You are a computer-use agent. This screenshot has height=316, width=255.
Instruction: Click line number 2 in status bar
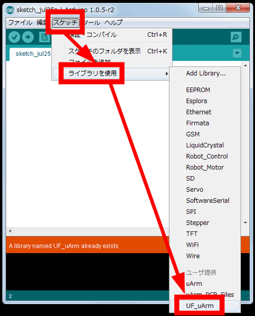click(10, 296)
